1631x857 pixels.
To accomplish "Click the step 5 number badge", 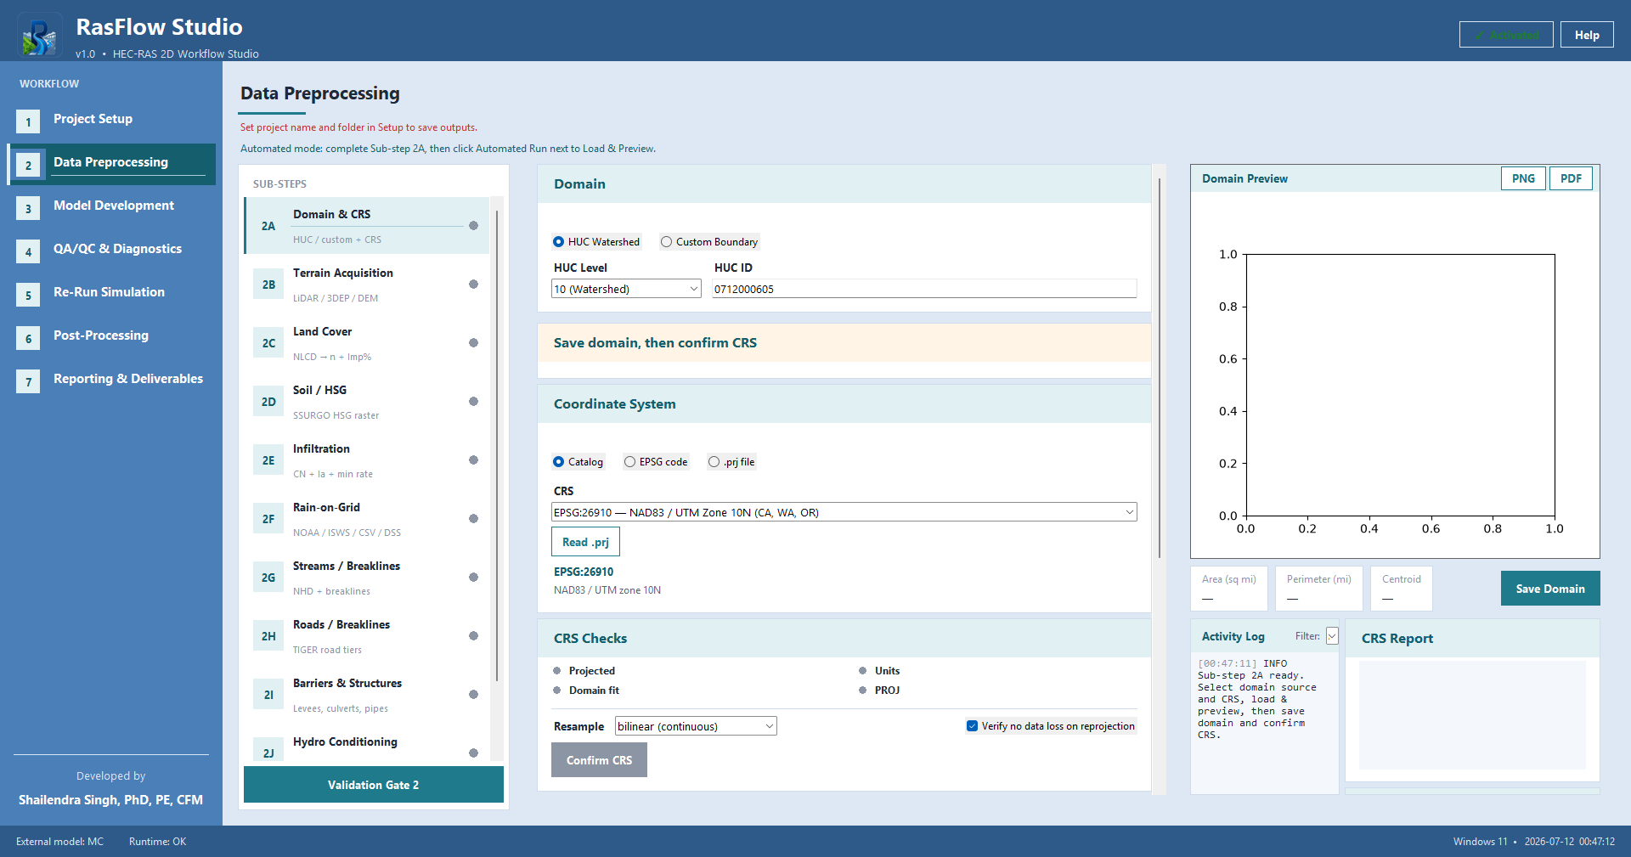I will click(x=28, y=296).
